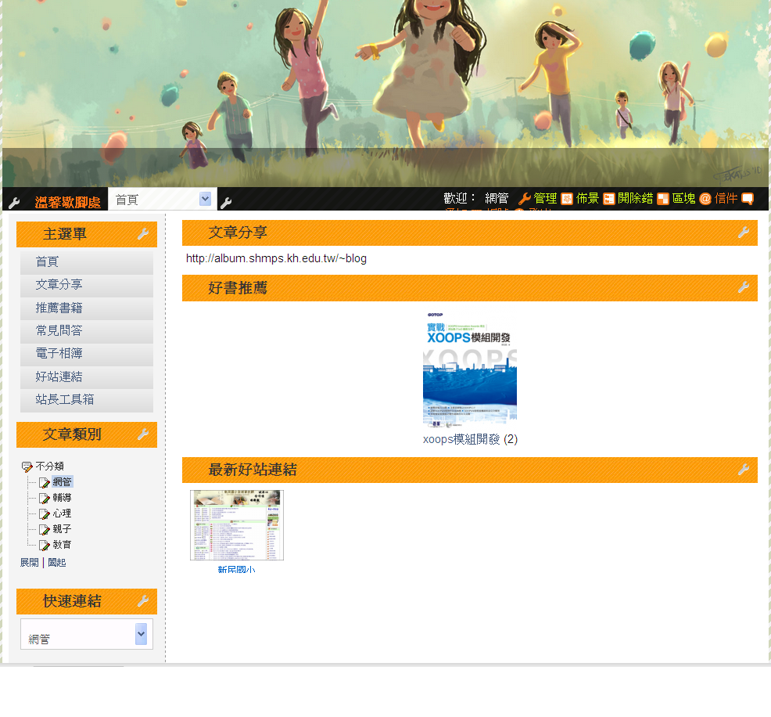Click the wrench icon on 主選單 block header
The image size is (771, 717).
point(142,234)
